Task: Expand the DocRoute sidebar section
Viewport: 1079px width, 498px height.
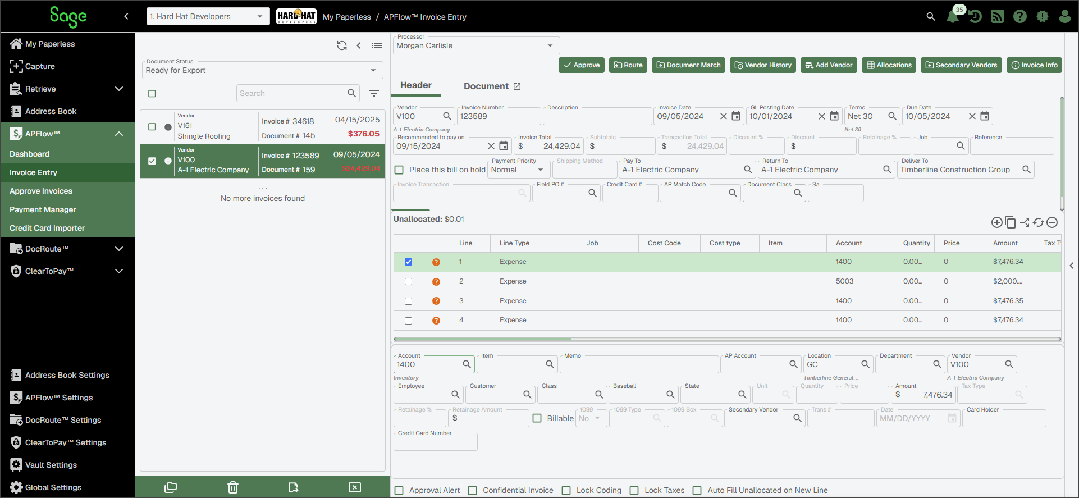Action: click(119, 249)
